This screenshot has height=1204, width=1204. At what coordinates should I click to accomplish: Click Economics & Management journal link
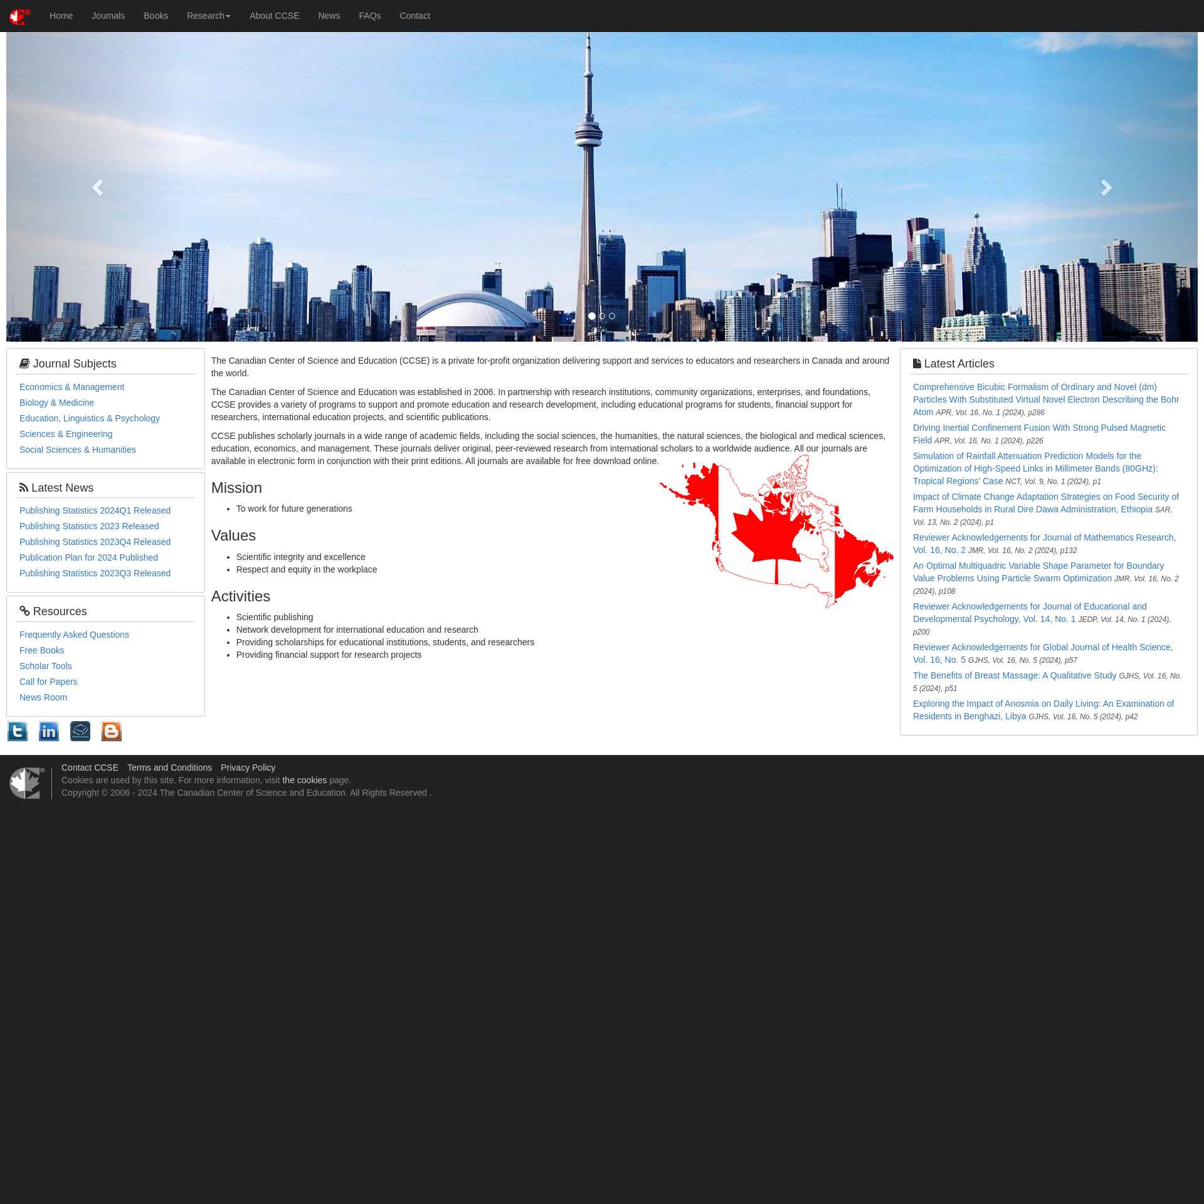pos(71,386)
